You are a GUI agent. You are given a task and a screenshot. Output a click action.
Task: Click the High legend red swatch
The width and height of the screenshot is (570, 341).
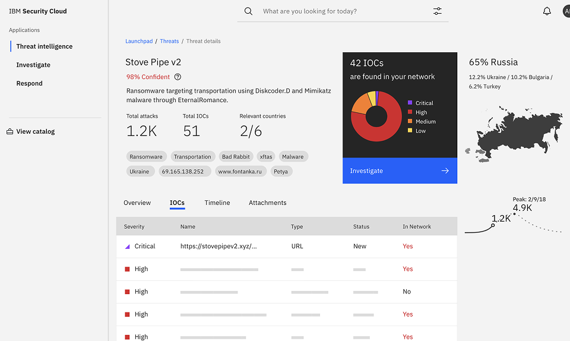pyautogui.click(x=410, y=112)
